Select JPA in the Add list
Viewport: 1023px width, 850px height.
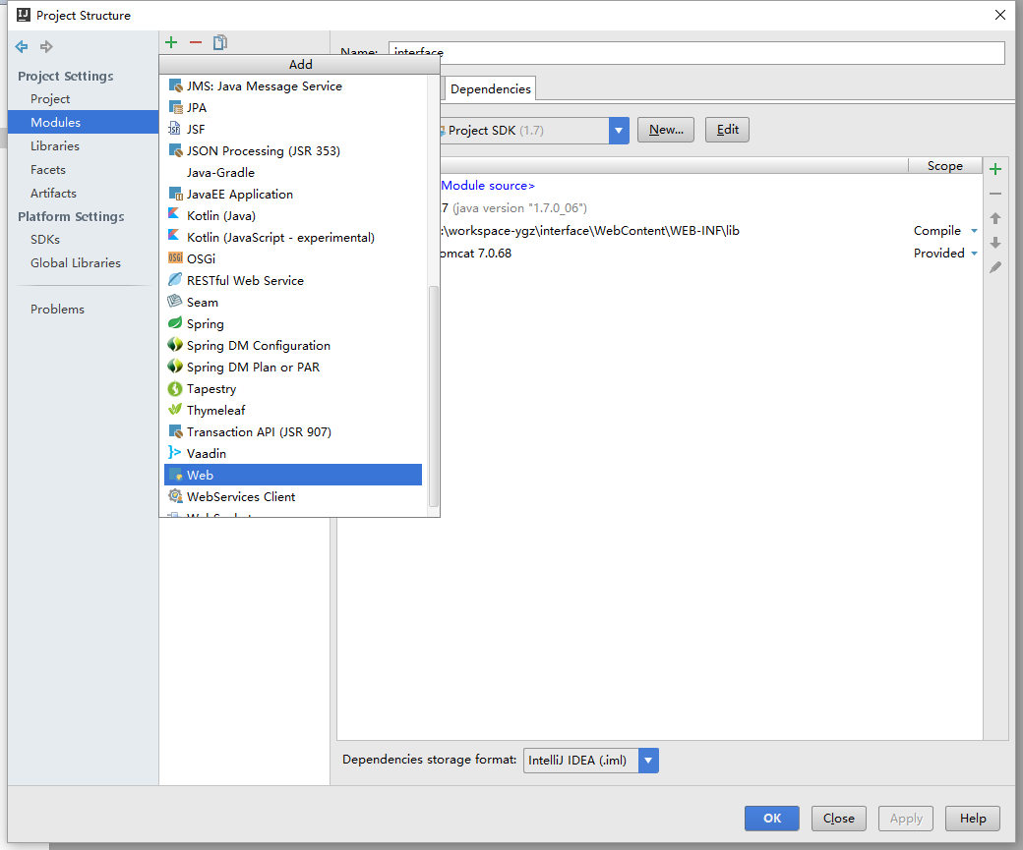pos(293,107)
